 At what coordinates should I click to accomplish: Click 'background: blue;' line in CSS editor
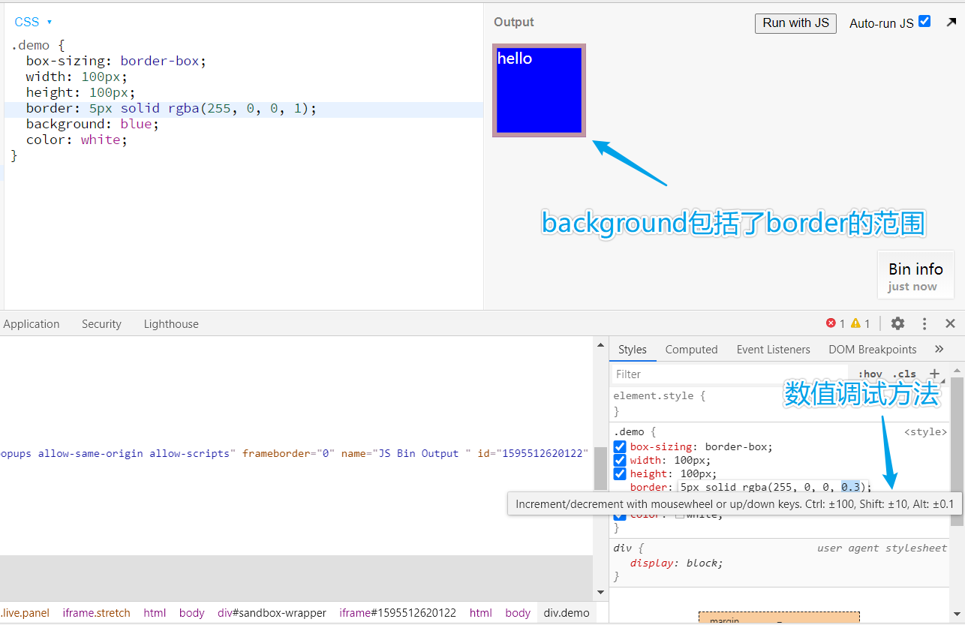(x=92, y=124)
